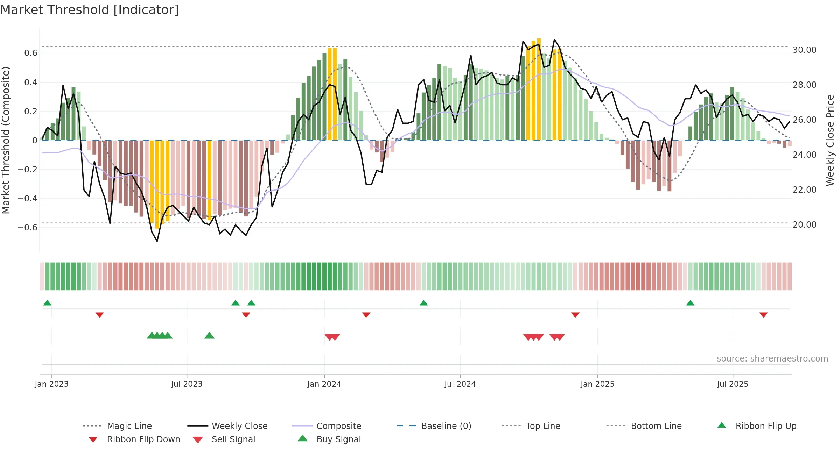Click the red Sell Signal legend triangle

198,440
